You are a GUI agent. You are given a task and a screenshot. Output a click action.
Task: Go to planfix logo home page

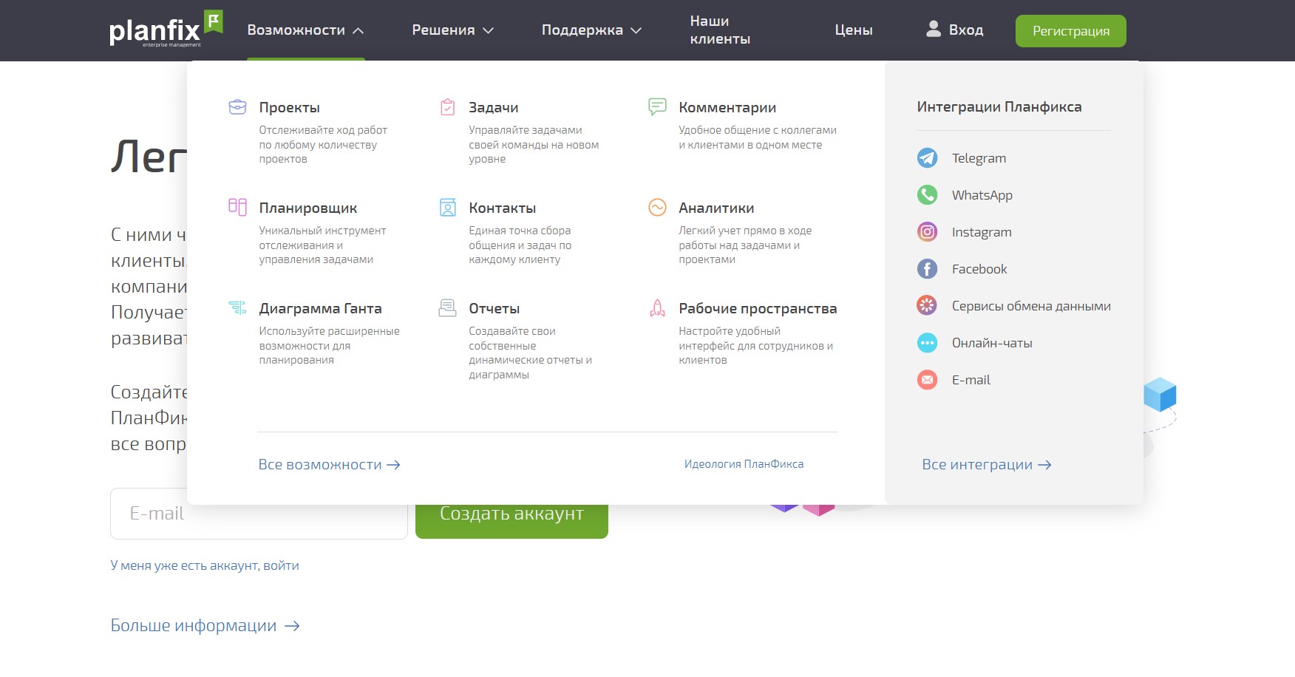166,30
